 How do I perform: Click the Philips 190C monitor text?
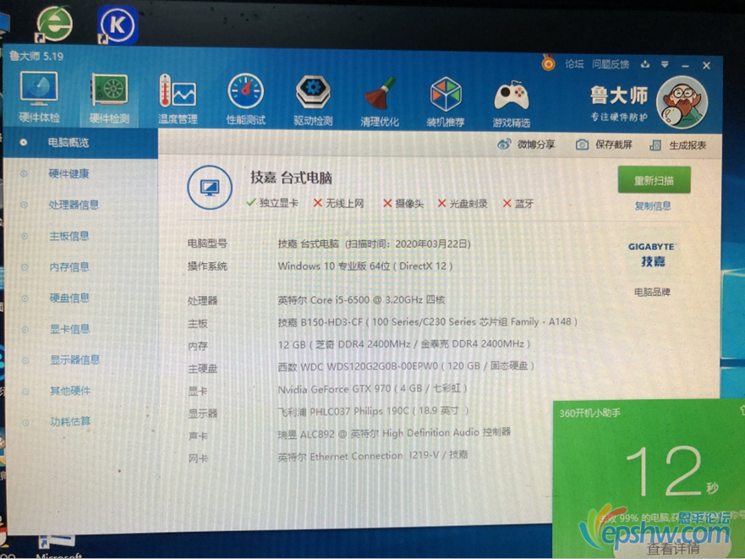click(373, 411)
